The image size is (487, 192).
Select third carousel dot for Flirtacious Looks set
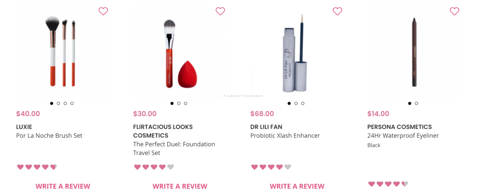coord(185,104)
